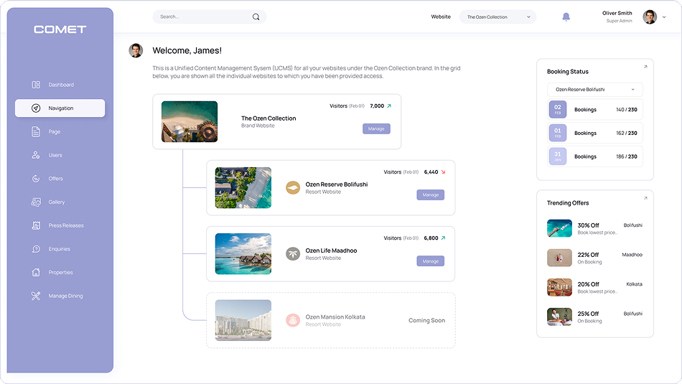Open the Oliver Smith profile avatar
682x384 pixels.
coord(650,17)
